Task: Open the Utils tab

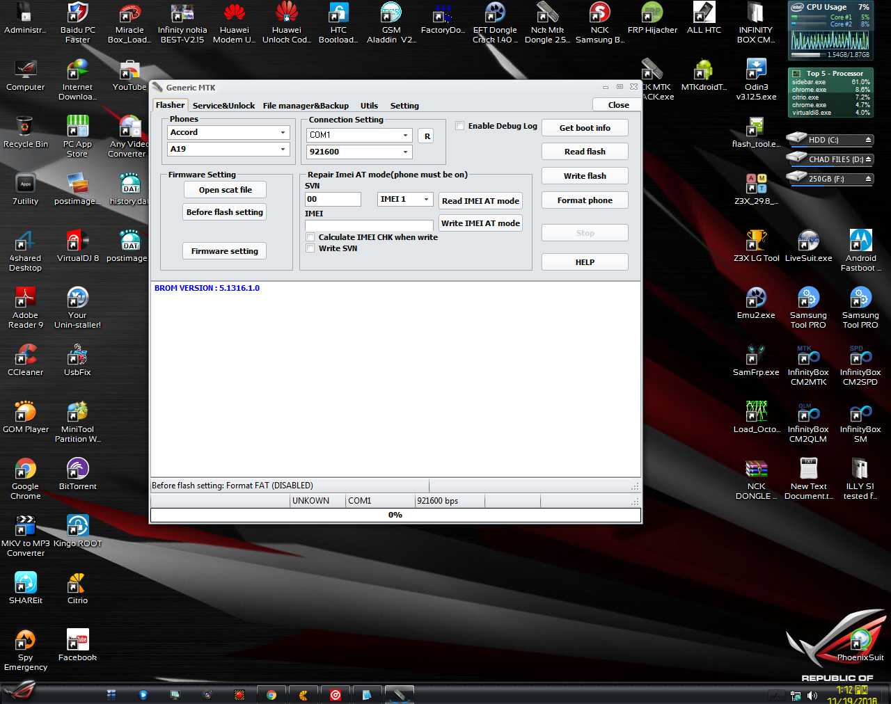Action: click(369, 106)
